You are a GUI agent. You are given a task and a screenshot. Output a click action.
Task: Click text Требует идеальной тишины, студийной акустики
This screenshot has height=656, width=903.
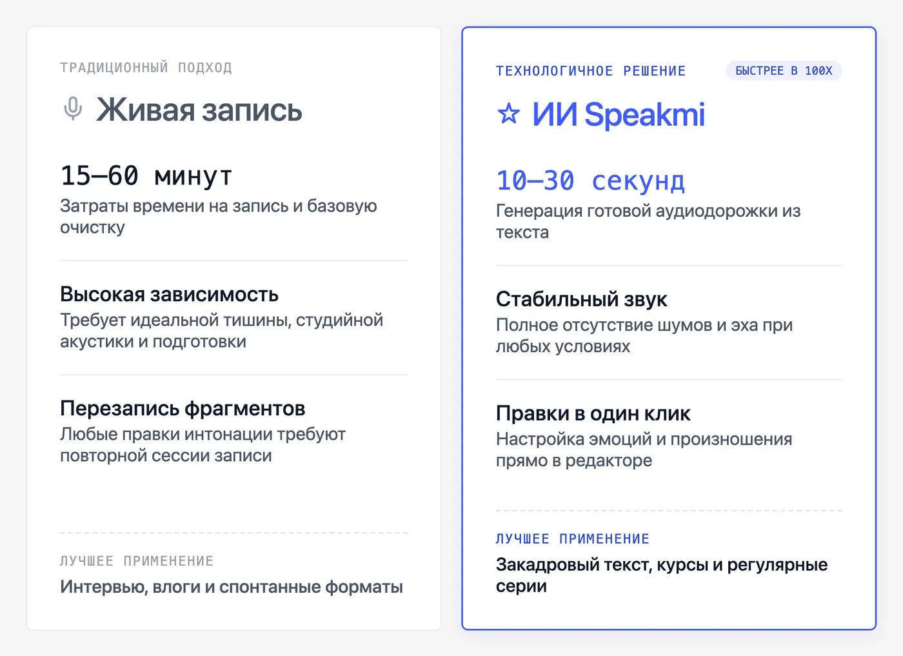(x=221, y=331)
